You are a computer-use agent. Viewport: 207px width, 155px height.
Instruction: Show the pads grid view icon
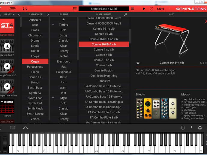pyautogui.click(x=12, y=127)
